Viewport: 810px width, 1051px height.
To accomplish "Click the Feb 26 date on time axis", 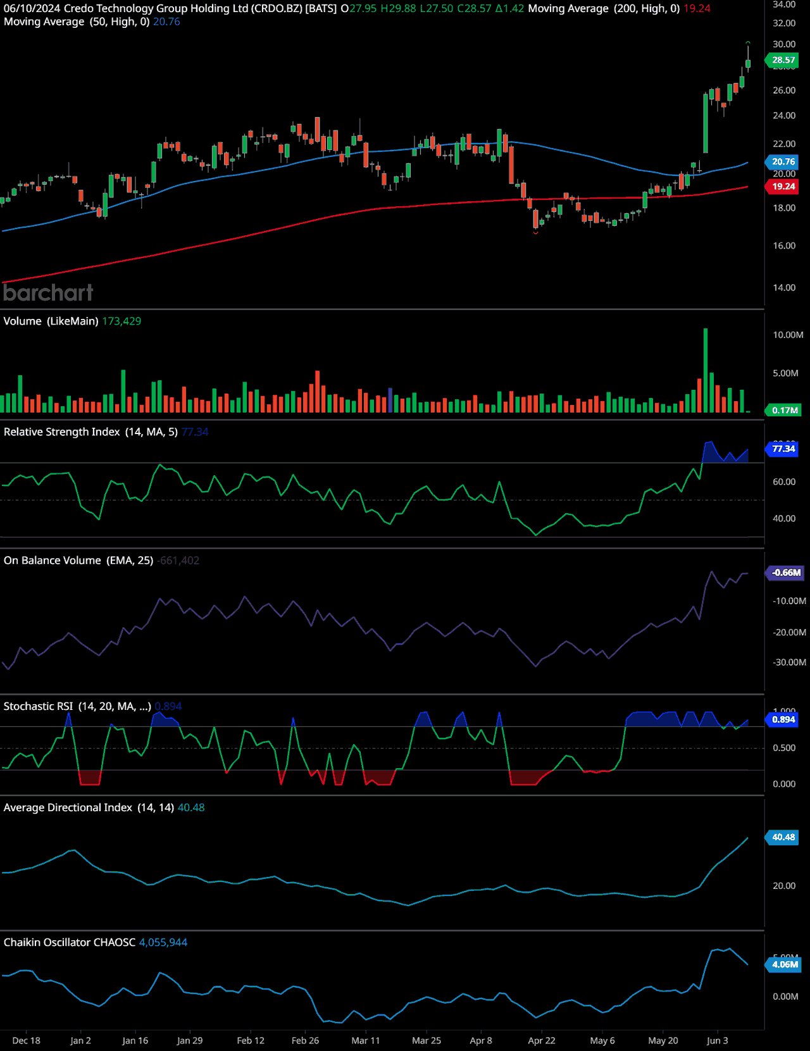I will click(305, 1040).
